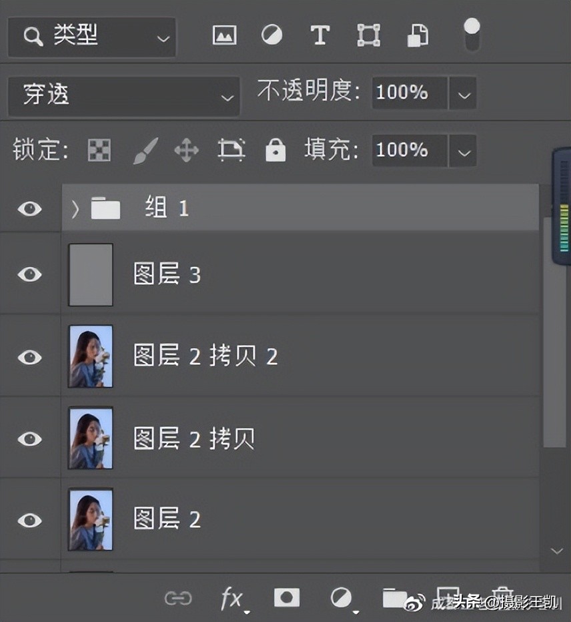Image resolution: width=571 pixels, height=622 pixels.
Task: Enable lock transparent pixels
Action: [99, 150]
